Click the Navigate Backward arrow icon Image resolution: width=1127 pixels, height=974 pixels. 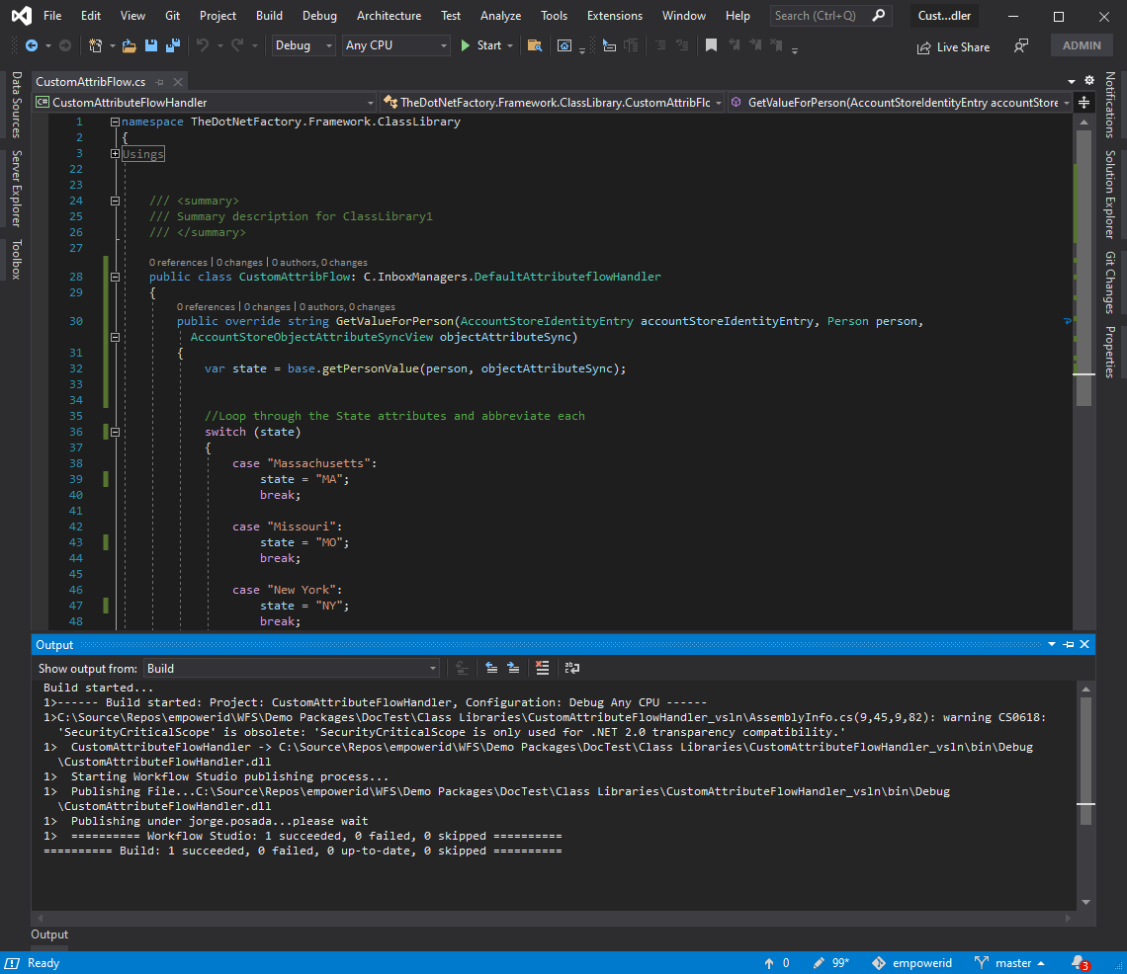click(31, 45)
